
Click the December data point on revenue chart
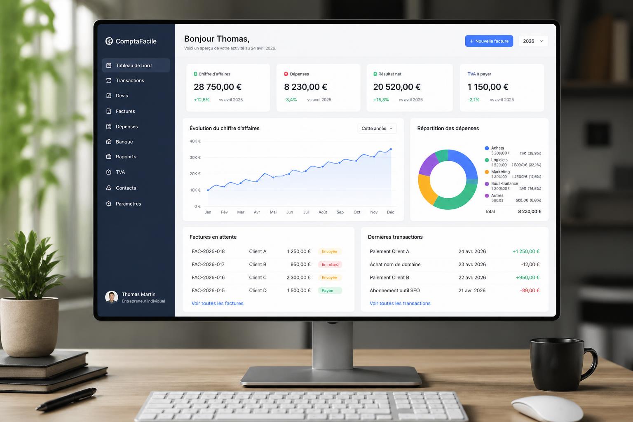coord(391,149)
